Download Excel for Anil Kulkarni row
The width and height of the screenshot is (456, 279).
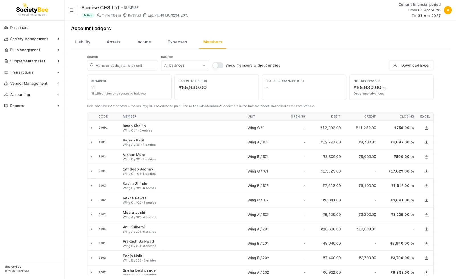pos(426,229)
